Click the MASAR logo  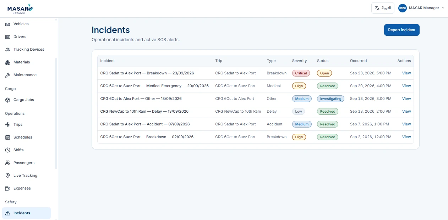pos(20,9)
